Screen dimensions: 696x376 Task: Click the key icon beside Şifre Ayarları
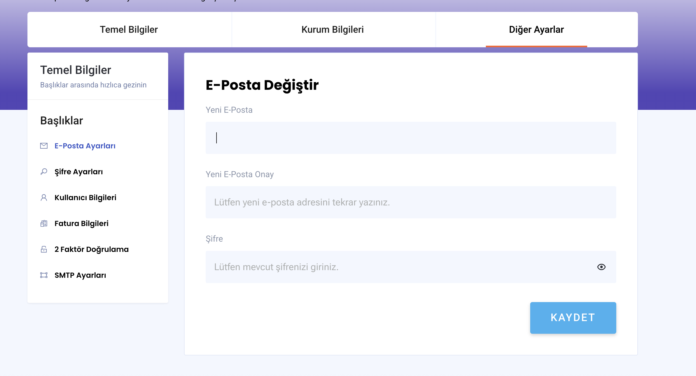click(44, 172)
